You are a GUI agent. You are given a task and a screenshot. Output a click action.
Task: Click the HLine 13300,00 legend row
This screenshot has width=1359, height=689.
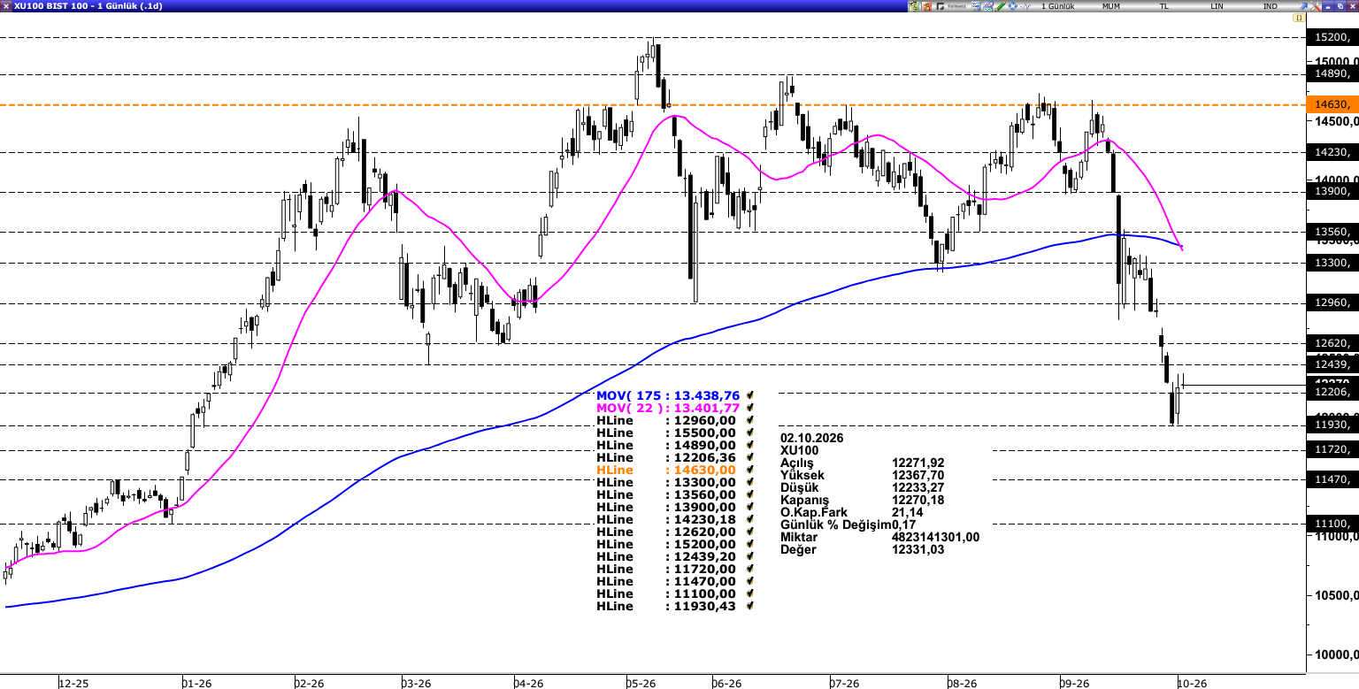675,482
